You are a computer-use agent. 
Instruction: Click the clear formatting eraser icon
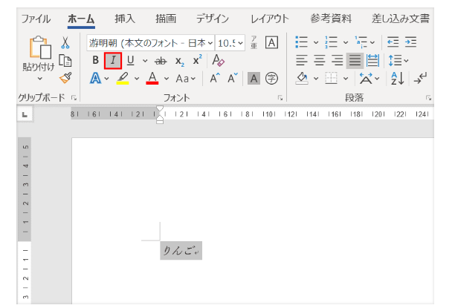[x=218, y=60]
